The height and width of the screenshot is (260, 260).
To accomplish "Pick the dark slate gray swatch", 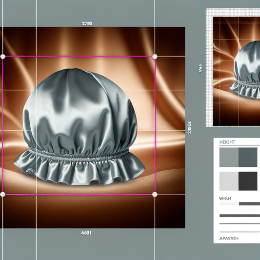I will [248, 157].
